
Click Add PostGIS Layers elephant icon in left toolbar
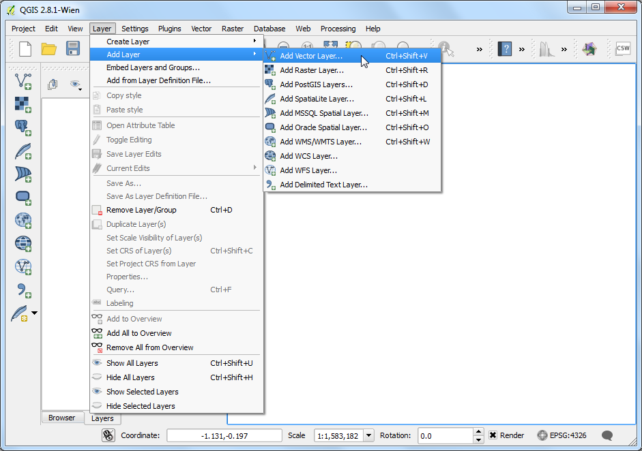pyautogui.click(x=23, y=127)
